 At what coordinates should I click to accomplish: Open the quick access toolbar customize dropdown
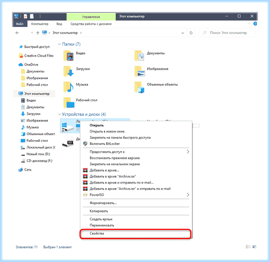[x=37, y=17]
